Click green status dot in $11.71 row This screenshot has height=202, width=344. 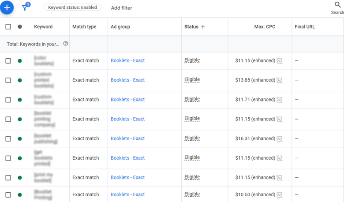click(20, 100)
